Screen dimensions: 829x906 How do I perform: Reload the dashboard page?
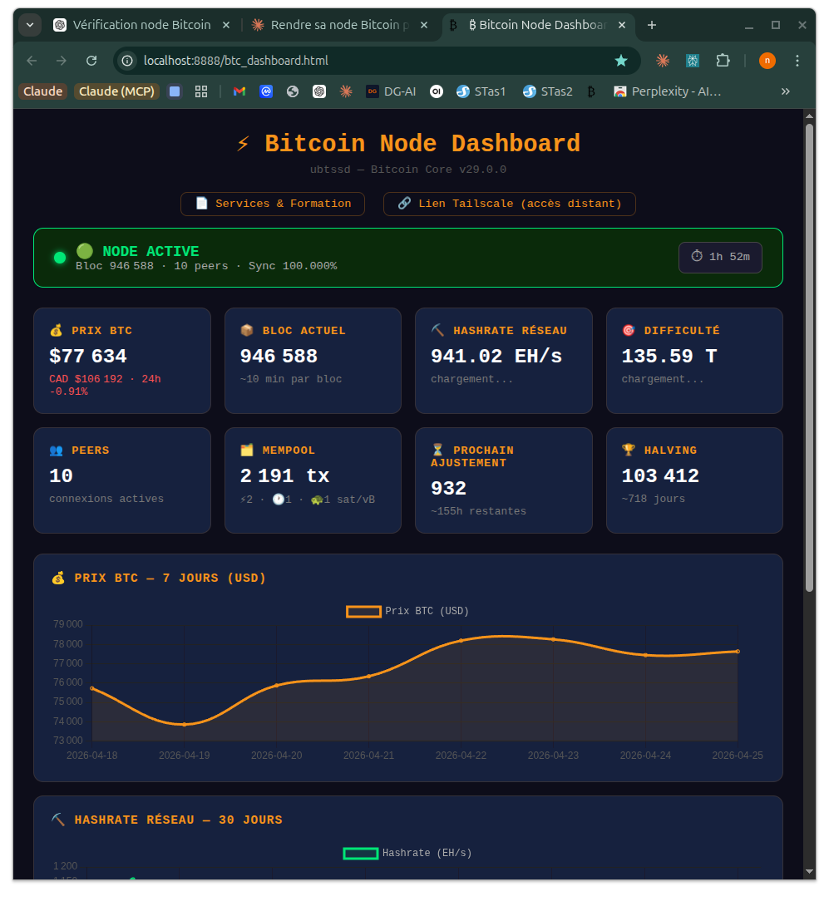coord(91,61)
